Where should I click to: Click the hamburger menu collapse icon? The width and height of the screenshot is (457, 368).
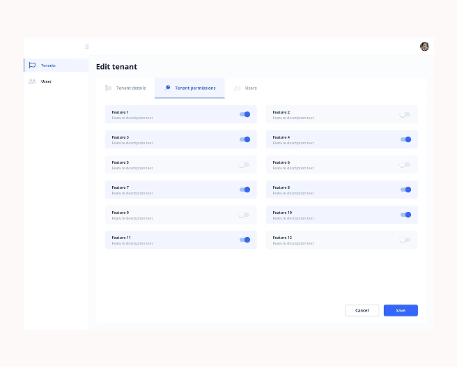tap(87, 47)
